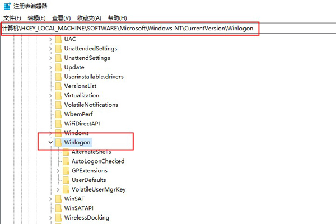Expand the UnattendSettings key

click(50, 58)
